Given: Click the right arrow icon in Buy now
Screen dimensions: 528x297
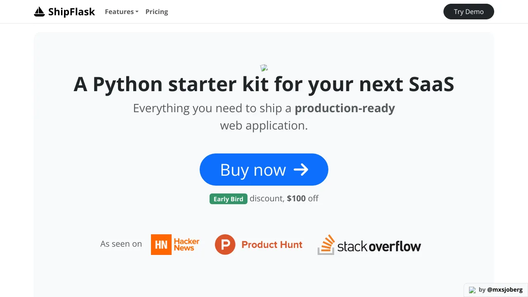Looking at the screenshot, I should coord(301,170).
